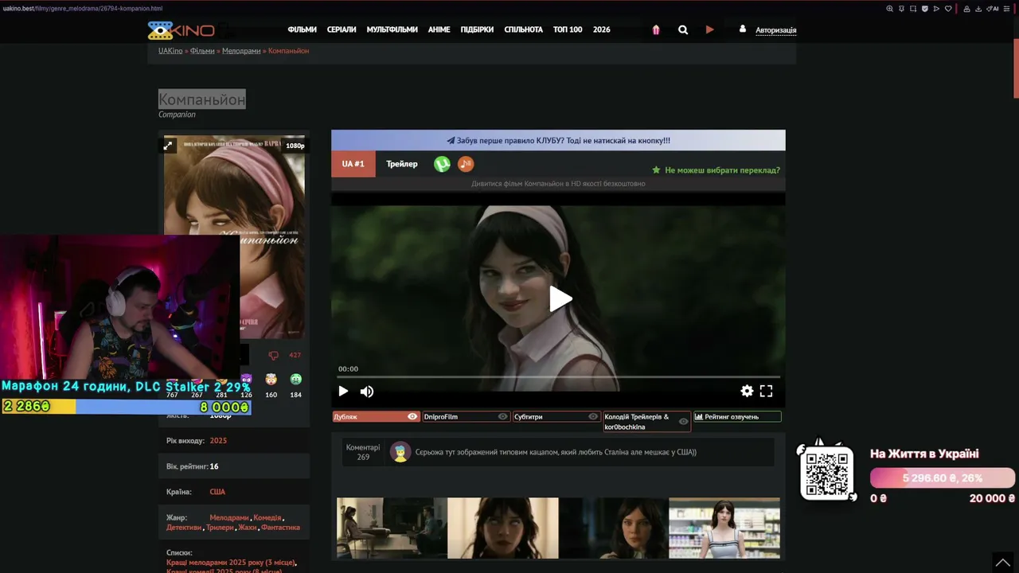Toggle eye icon on Колодій Трейлерів option
The image size is (1019, 573).
pyautogui.click(x=683, y=421)
